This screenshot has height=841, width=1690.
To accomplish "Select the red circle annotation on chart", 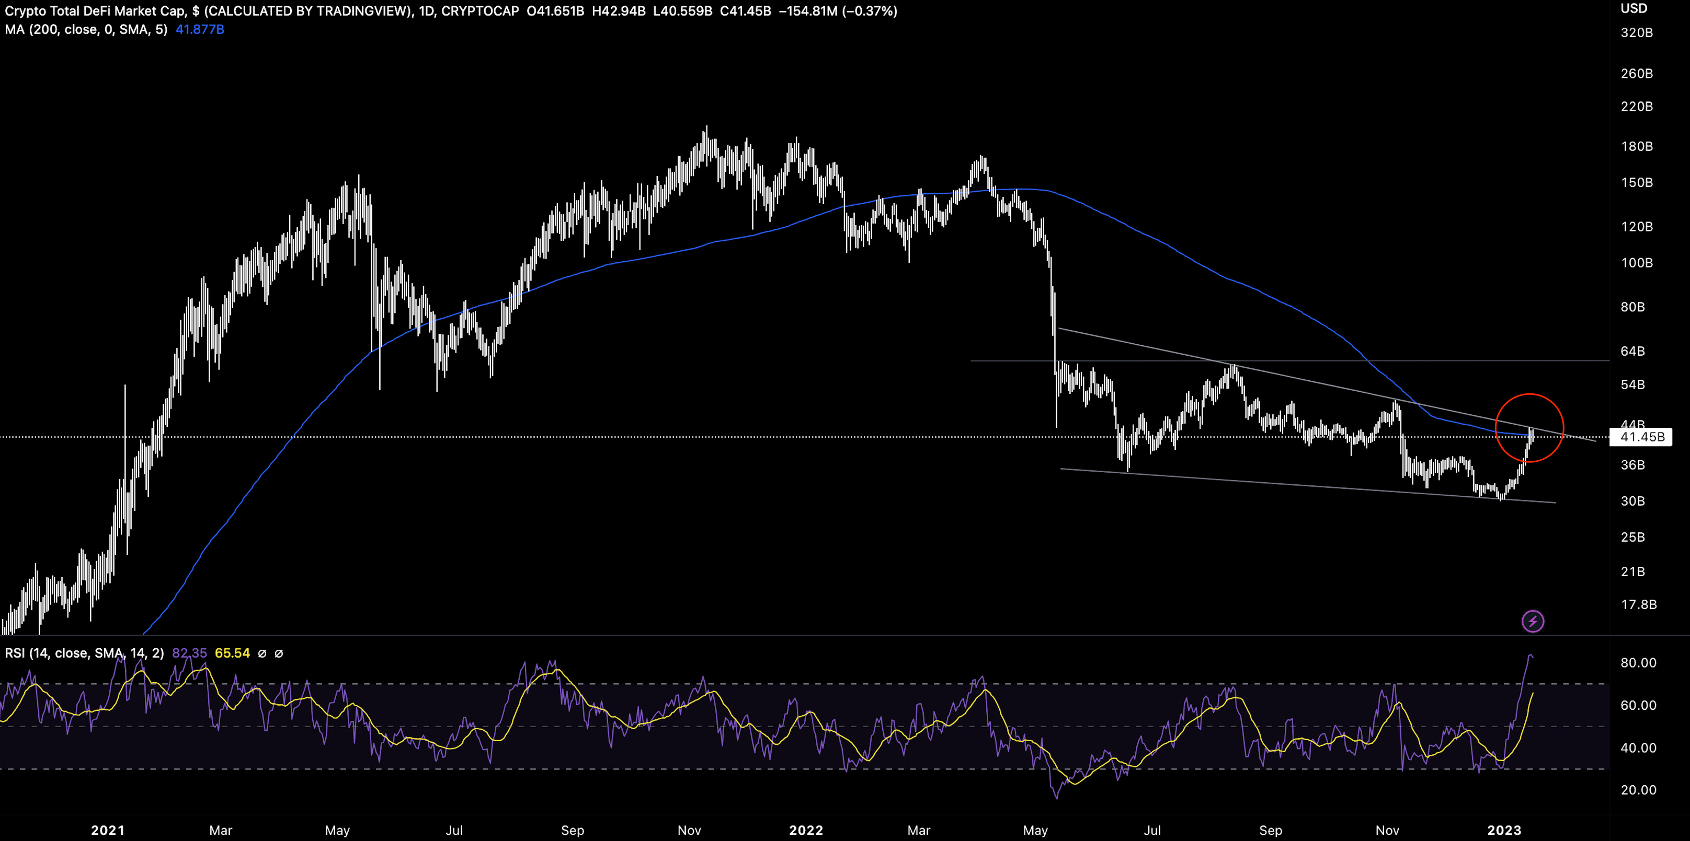I will [1529, 428].
